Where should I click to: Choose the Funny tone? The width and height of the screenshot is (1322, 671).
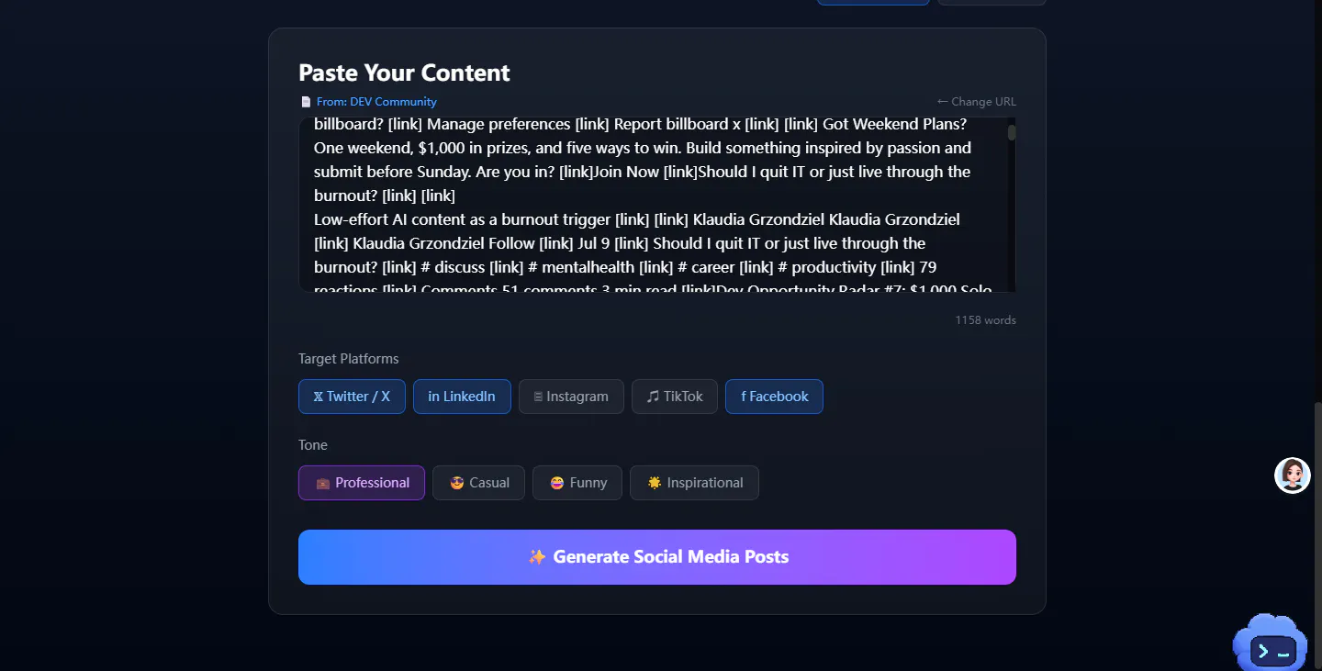577,483
